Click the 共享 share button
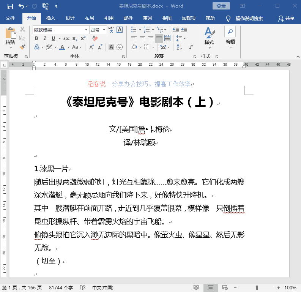The height and width of the screenshot is (292, 301). [x=286, y=18]
